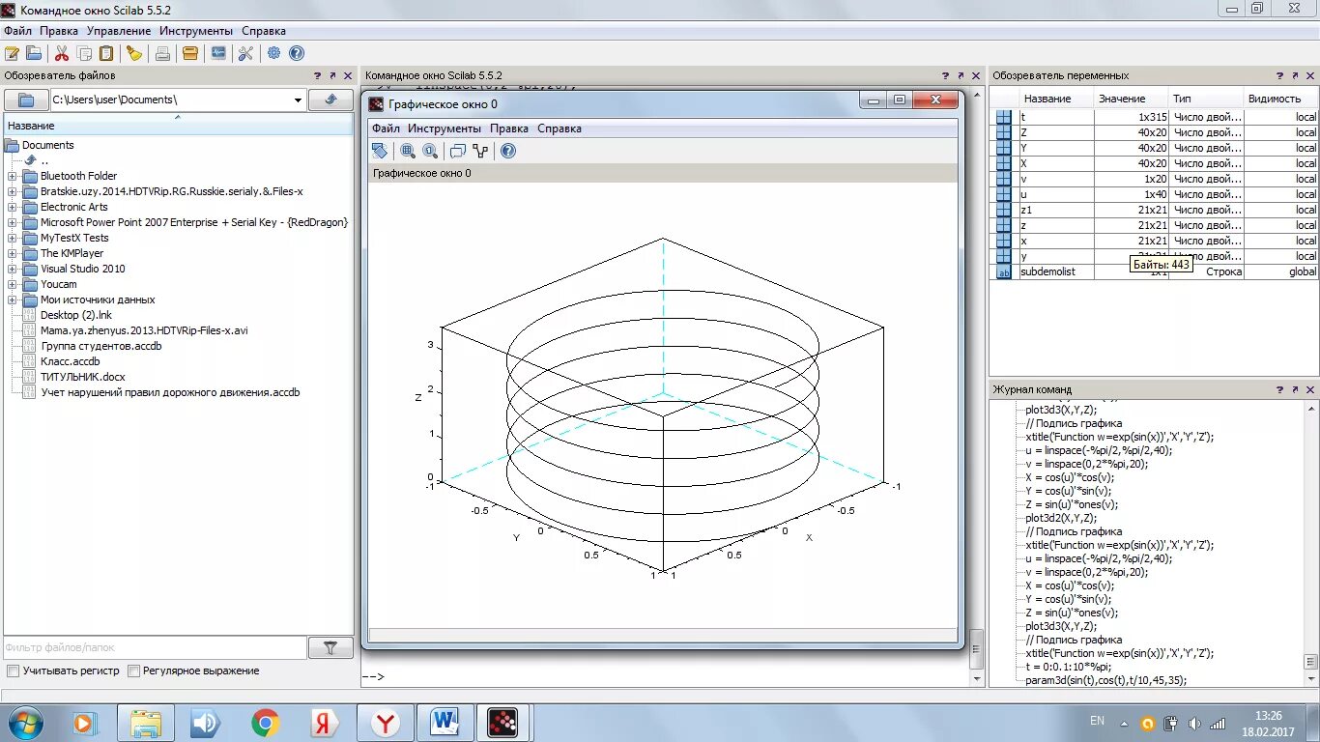The width and height of the screenshot is (1320, 742).
Task: Click the open file icon in main toolbar
Action: point(34,53)
